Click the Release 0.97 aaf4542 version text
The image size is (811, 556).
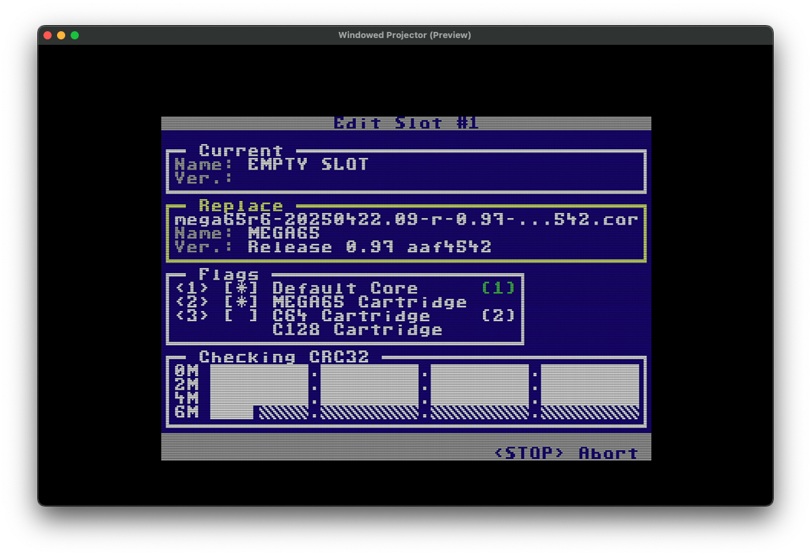pyautogui.click(x=370, y=247)
